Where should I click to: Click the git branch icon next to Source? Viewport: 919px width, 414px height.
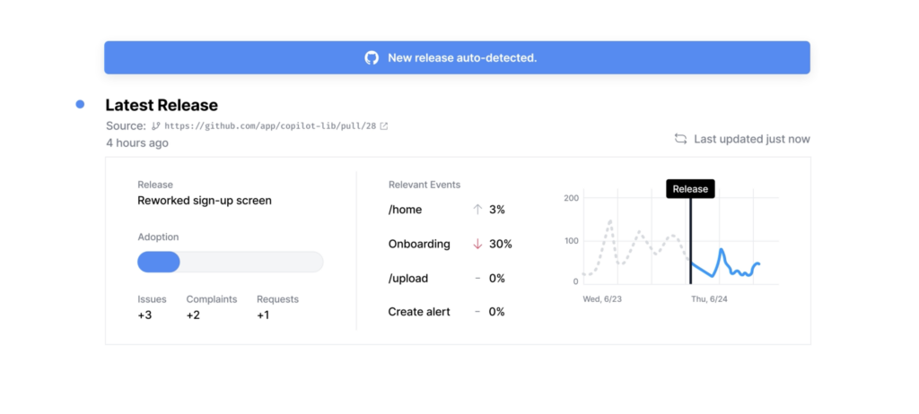[156, 126]
